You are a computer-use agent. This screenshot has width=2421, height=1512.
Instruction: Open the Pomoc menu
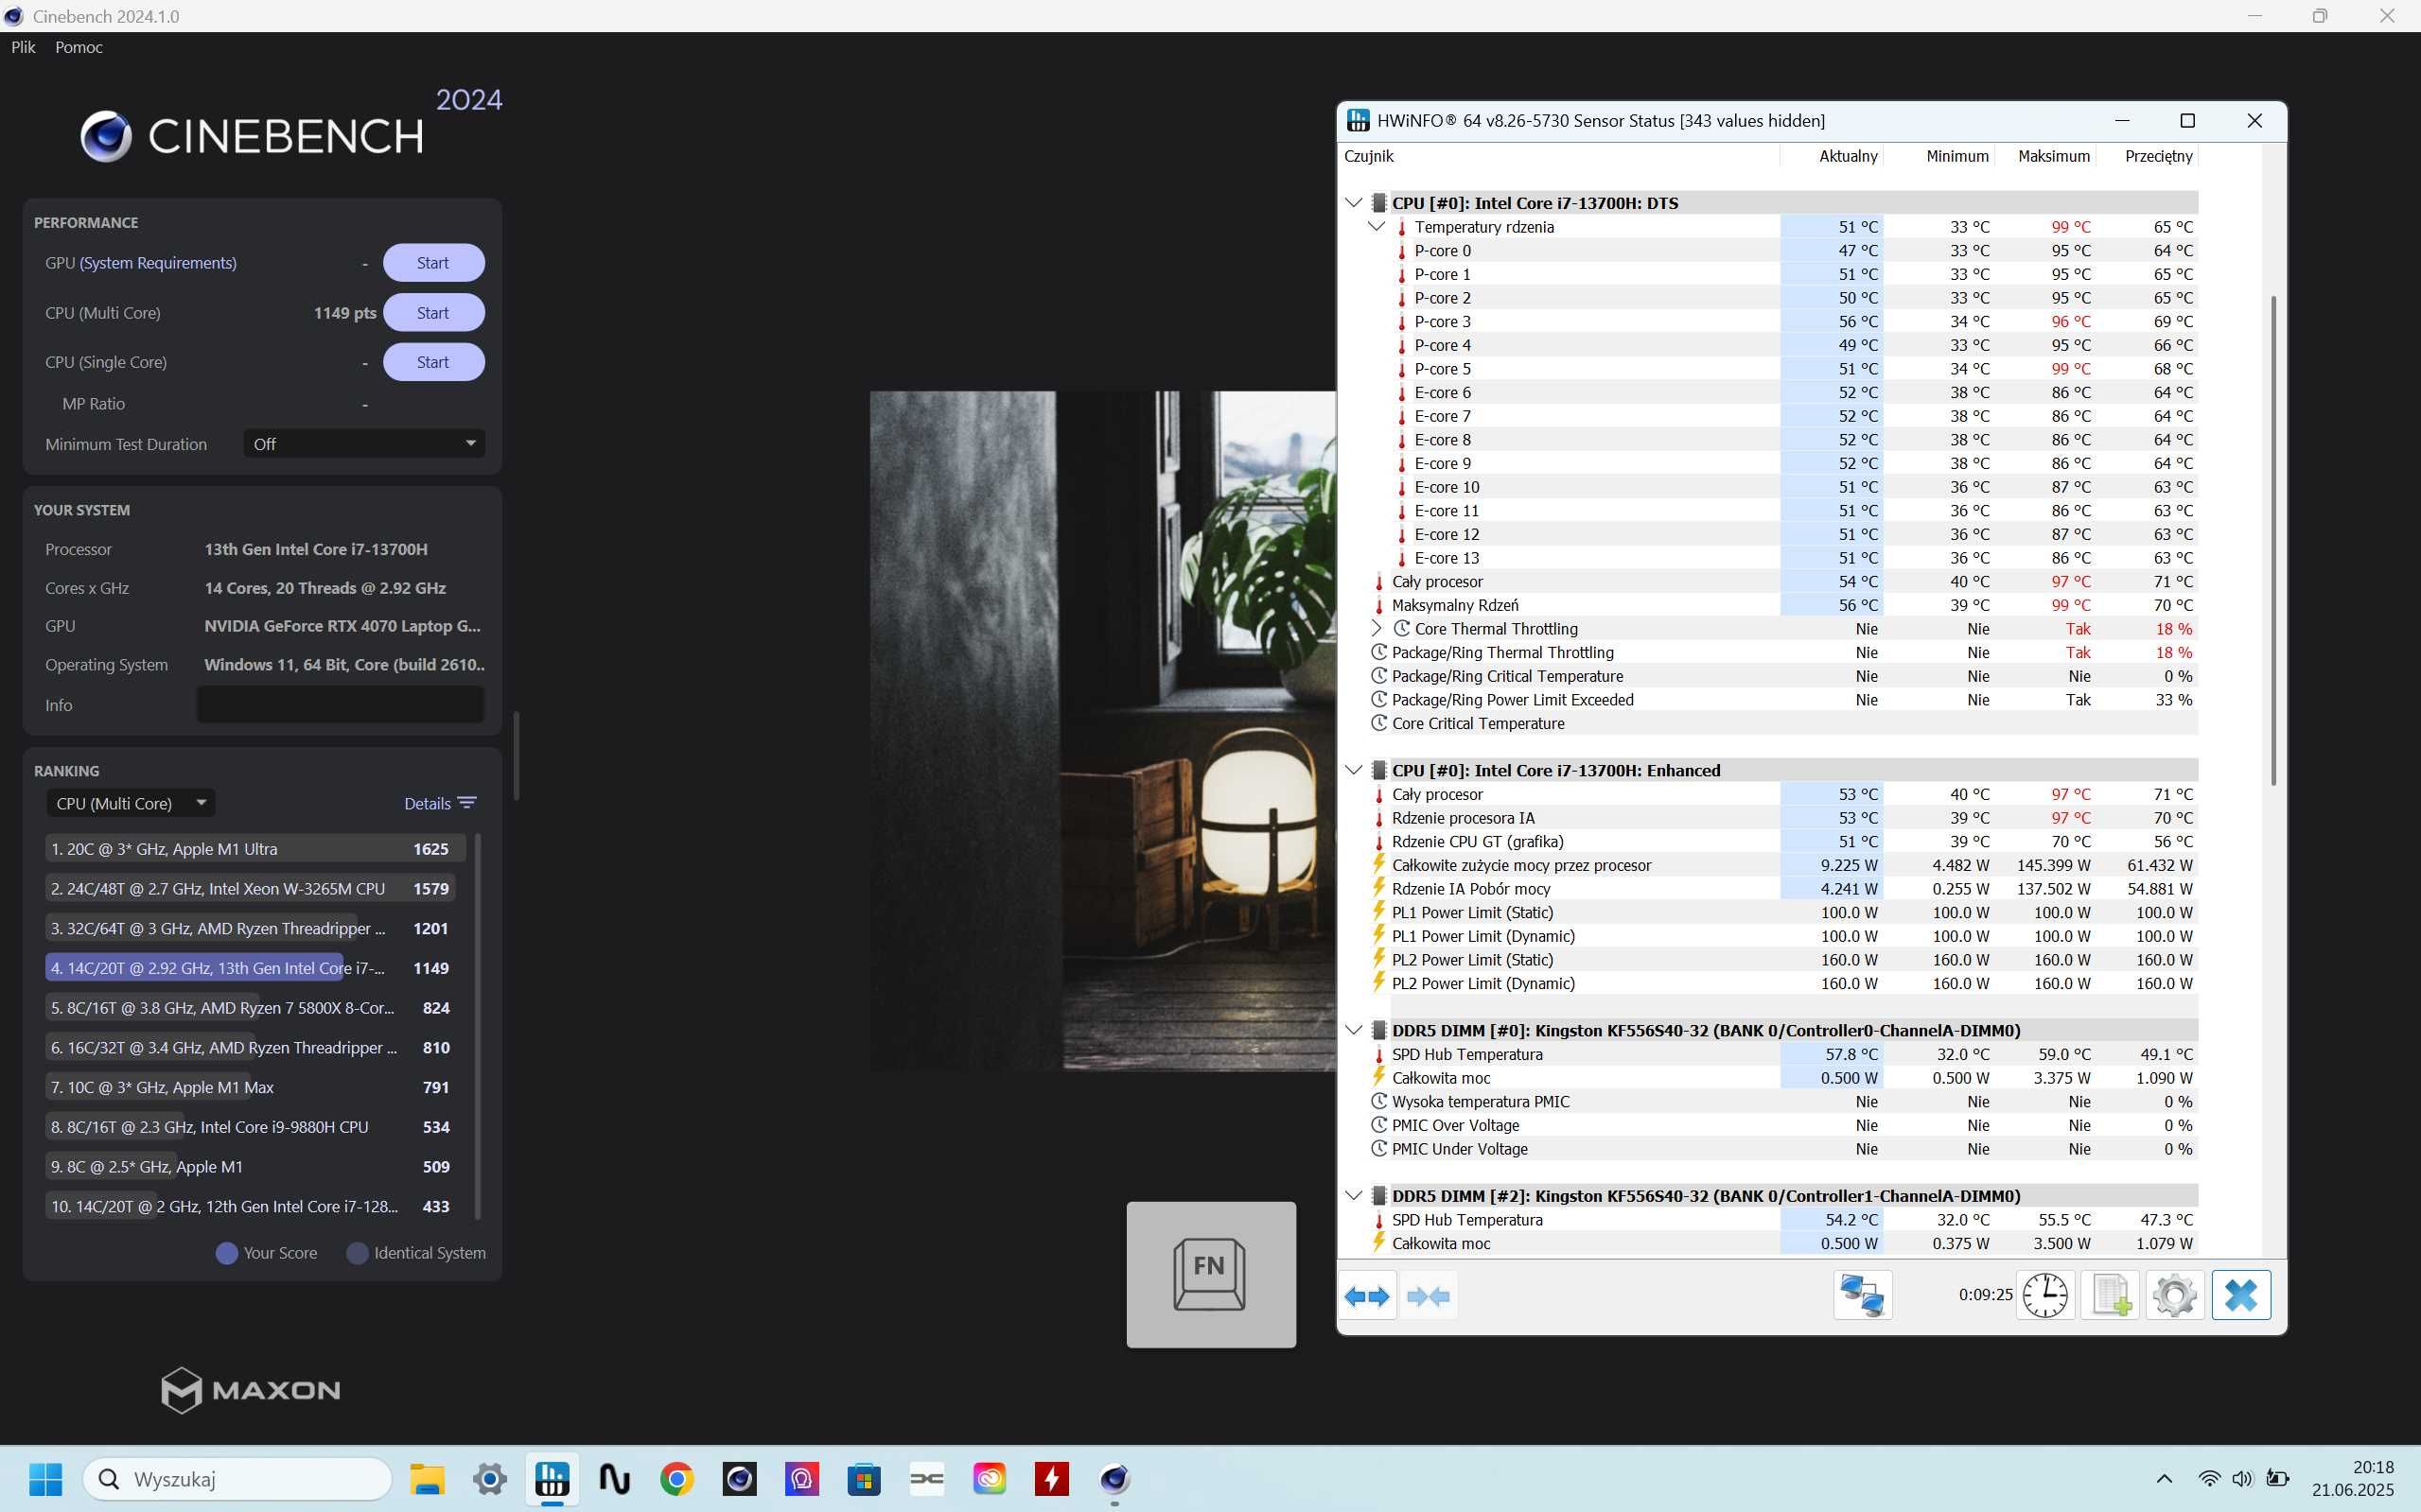pos(79,47)
